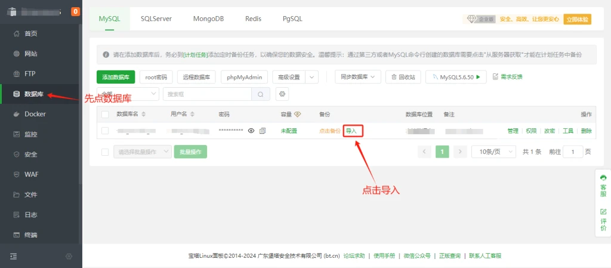
Task: Copy the database password with copy icon
Action: tap(263, 131)
